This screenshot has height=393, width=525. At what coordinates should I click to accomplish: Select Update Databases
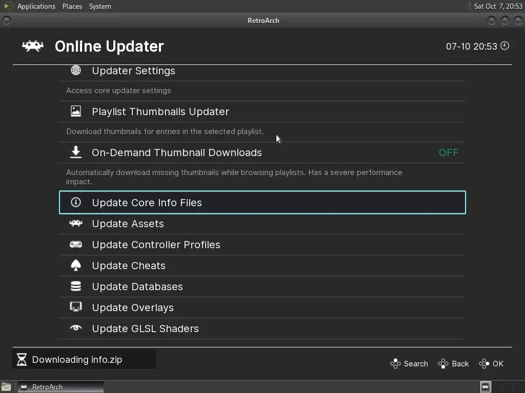pyautogui.click(x=262, y=287)
